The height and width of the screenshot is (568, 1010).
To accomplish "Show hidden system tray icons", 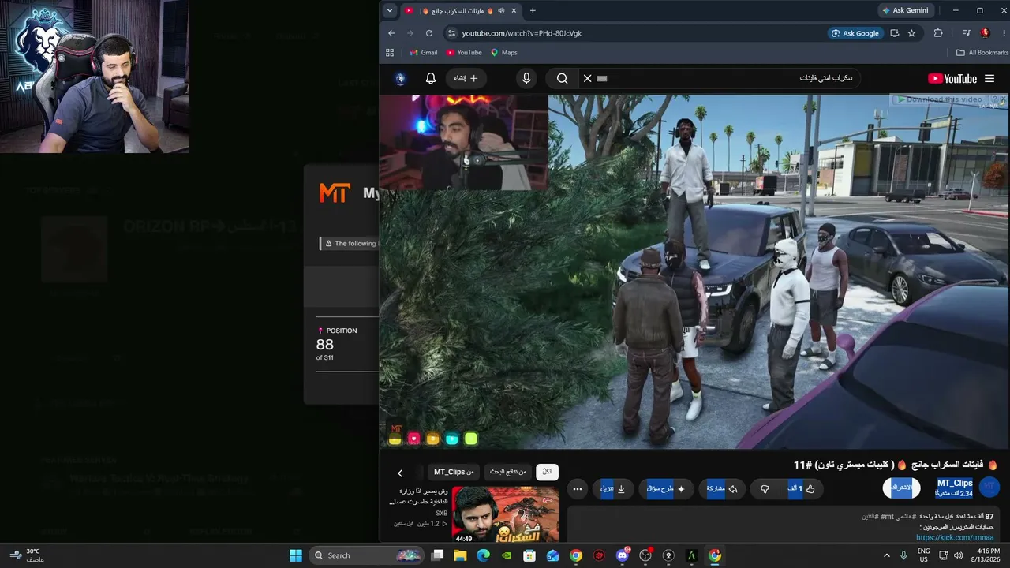I will [886, 555].
